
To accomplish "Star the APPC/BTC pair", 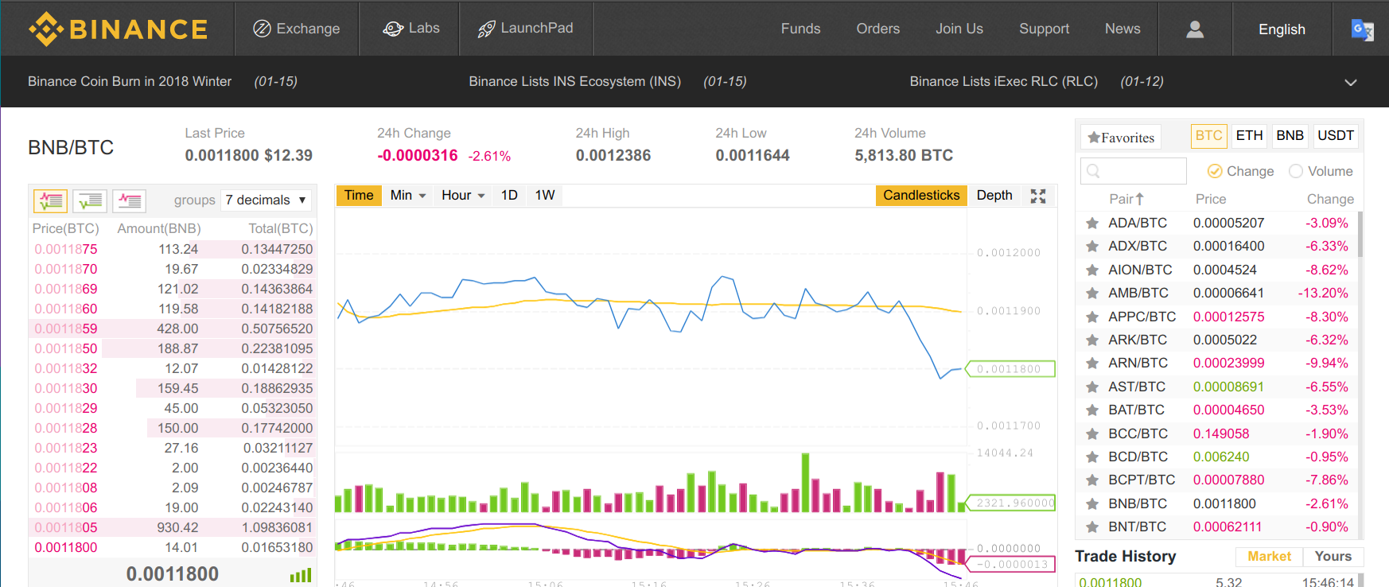I will click(1092, 317).
